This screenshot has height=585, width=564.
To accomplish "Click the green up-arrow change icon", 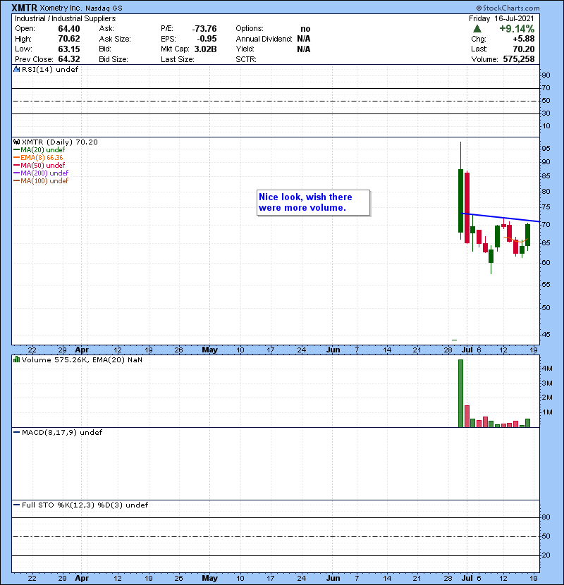I will (x=477, y=29).
